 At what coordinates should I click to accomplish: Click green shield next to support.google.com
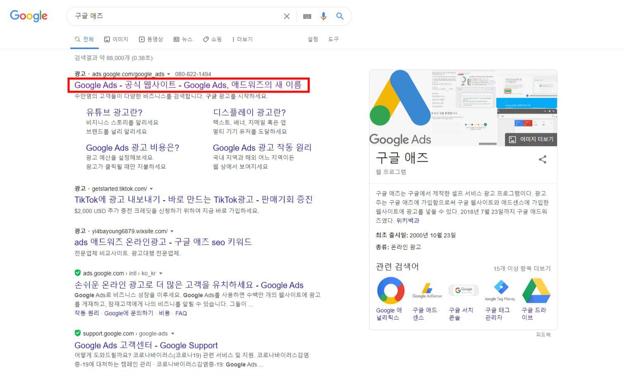77,333
